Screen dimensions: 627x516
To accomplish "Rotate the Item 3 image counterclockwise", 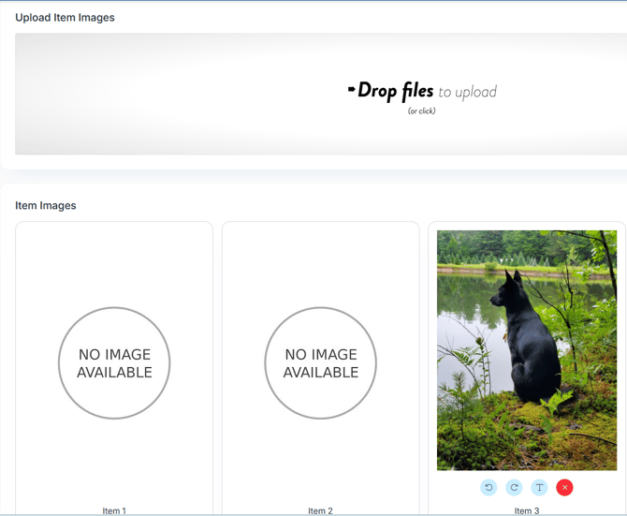I will [488, 487].
